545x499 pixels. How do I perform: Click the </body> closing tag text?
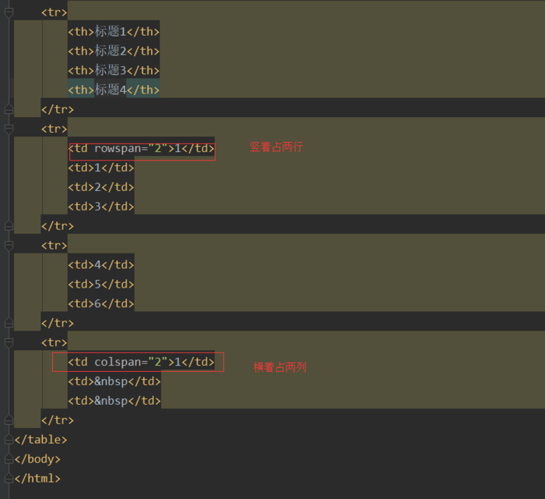point(37,459)
